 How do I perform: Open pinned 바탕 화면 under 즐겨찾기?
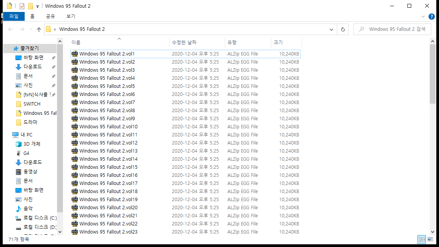point(33,58)
